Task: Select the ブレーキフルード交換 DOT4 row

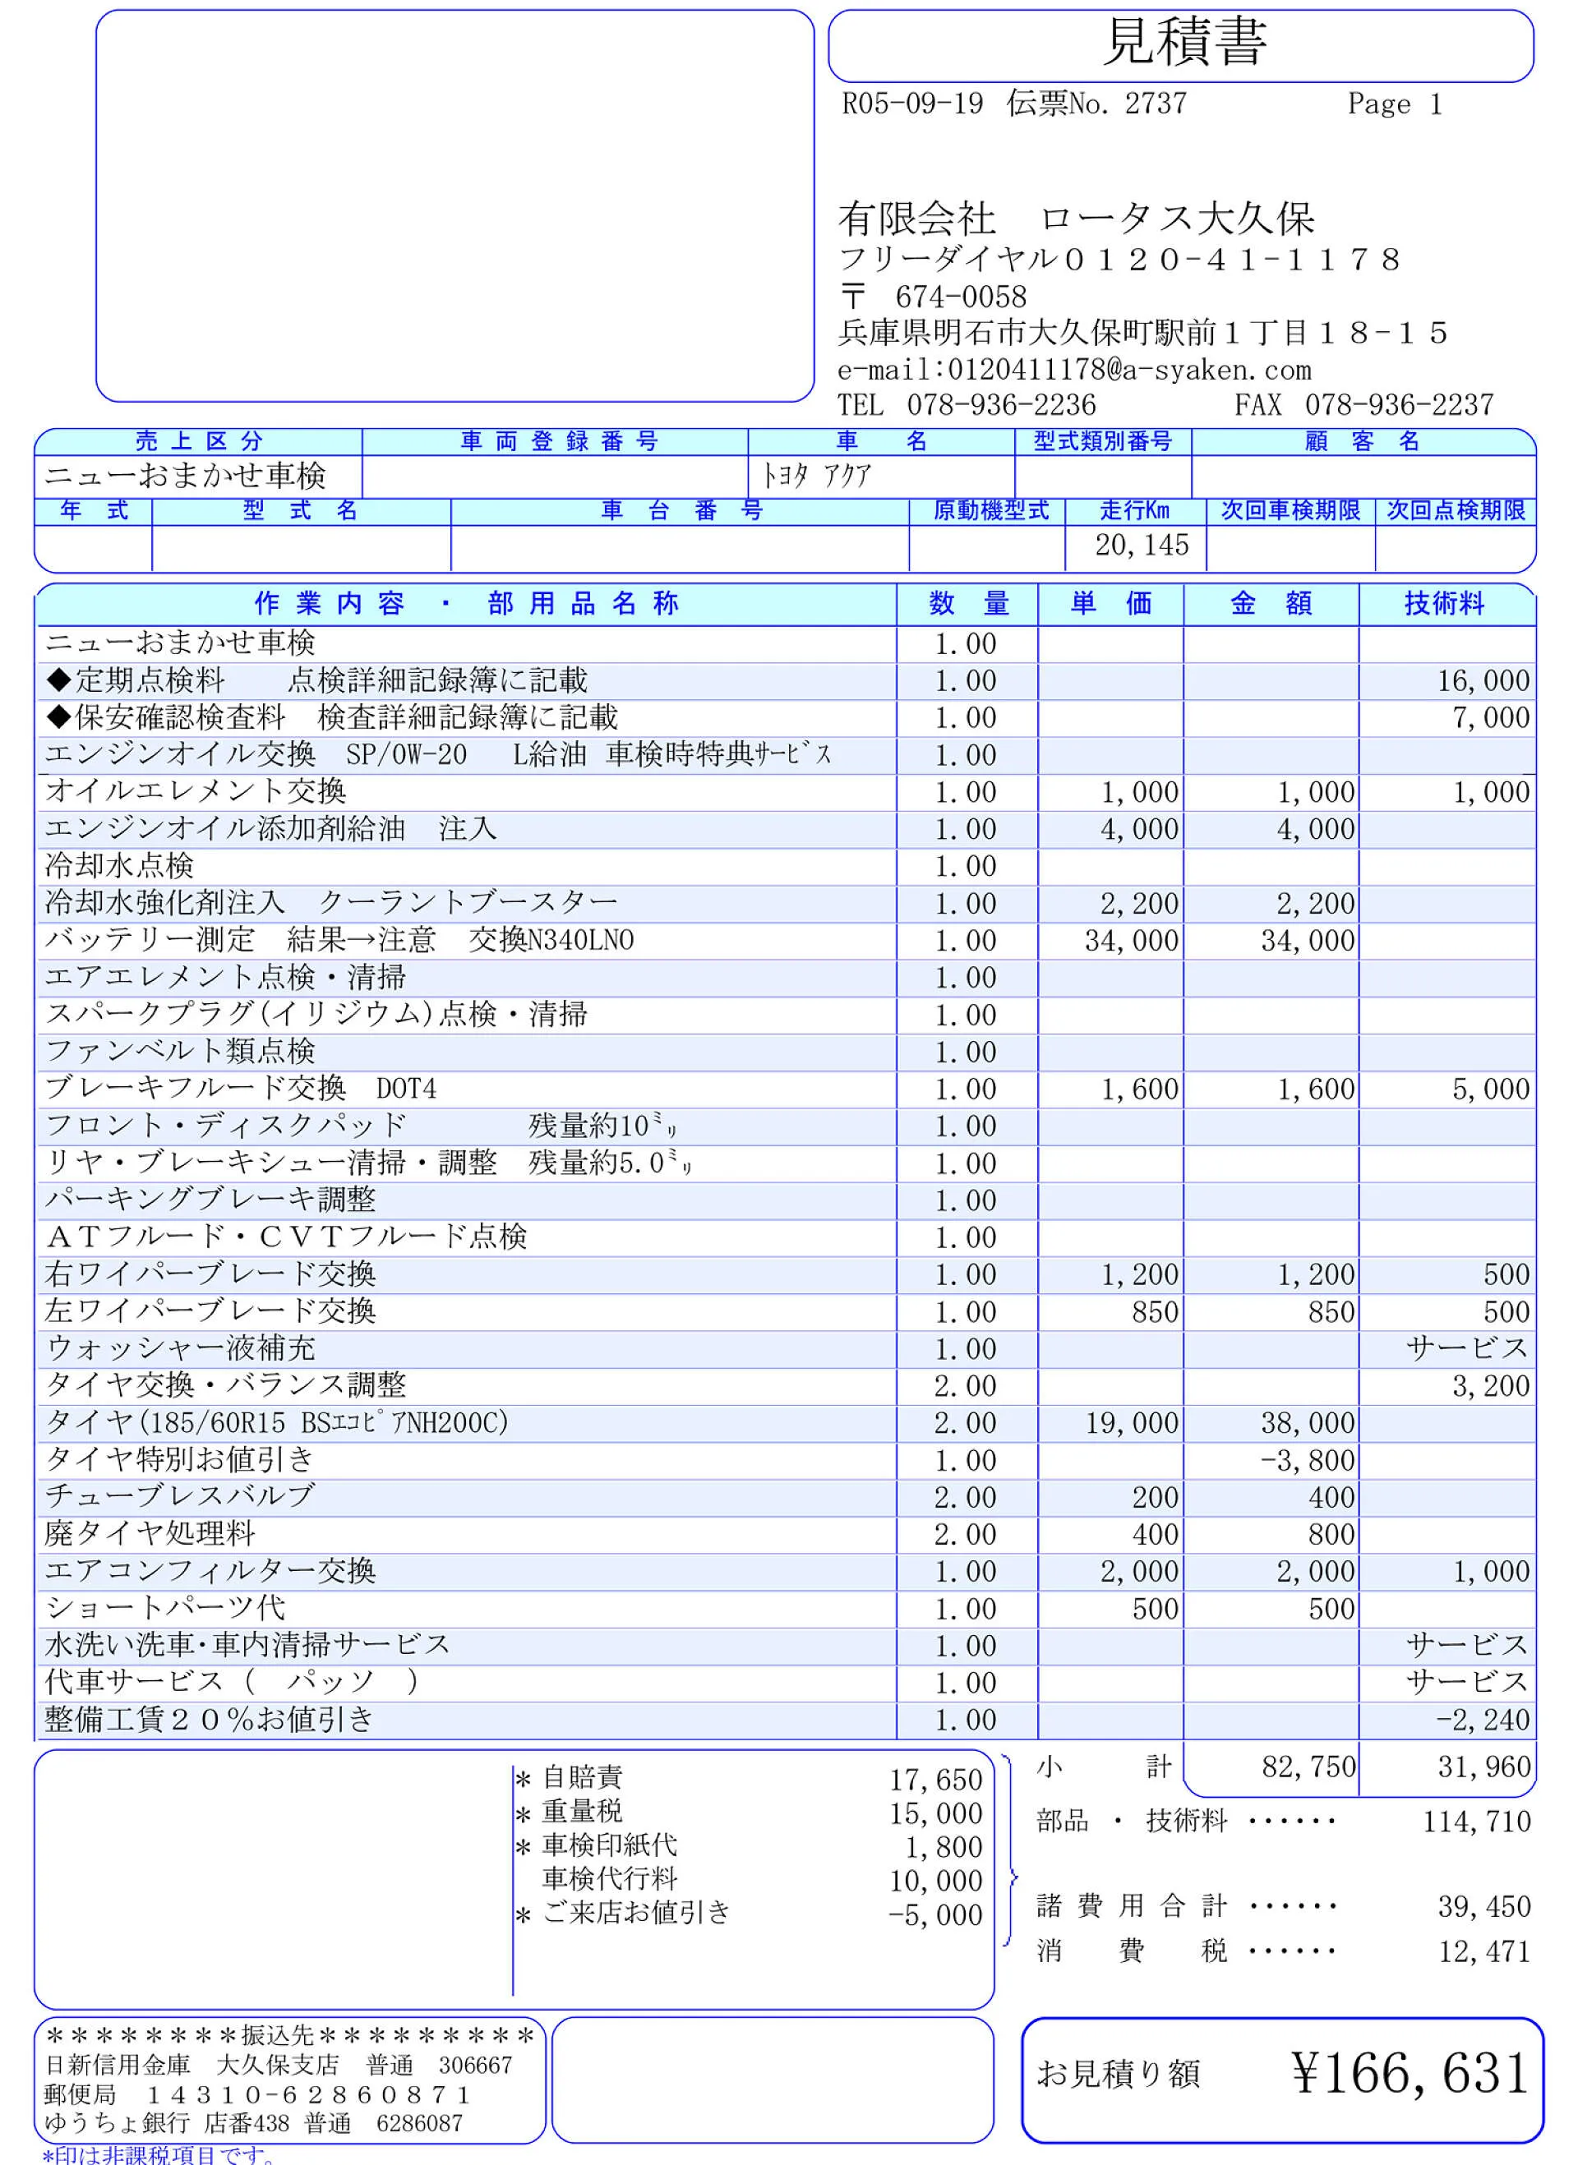Action: click(785, 1089)
